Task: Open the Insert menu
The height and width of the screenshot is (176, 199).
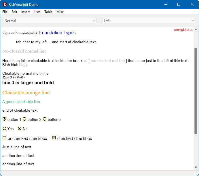Action: click(x=25, y=12)
